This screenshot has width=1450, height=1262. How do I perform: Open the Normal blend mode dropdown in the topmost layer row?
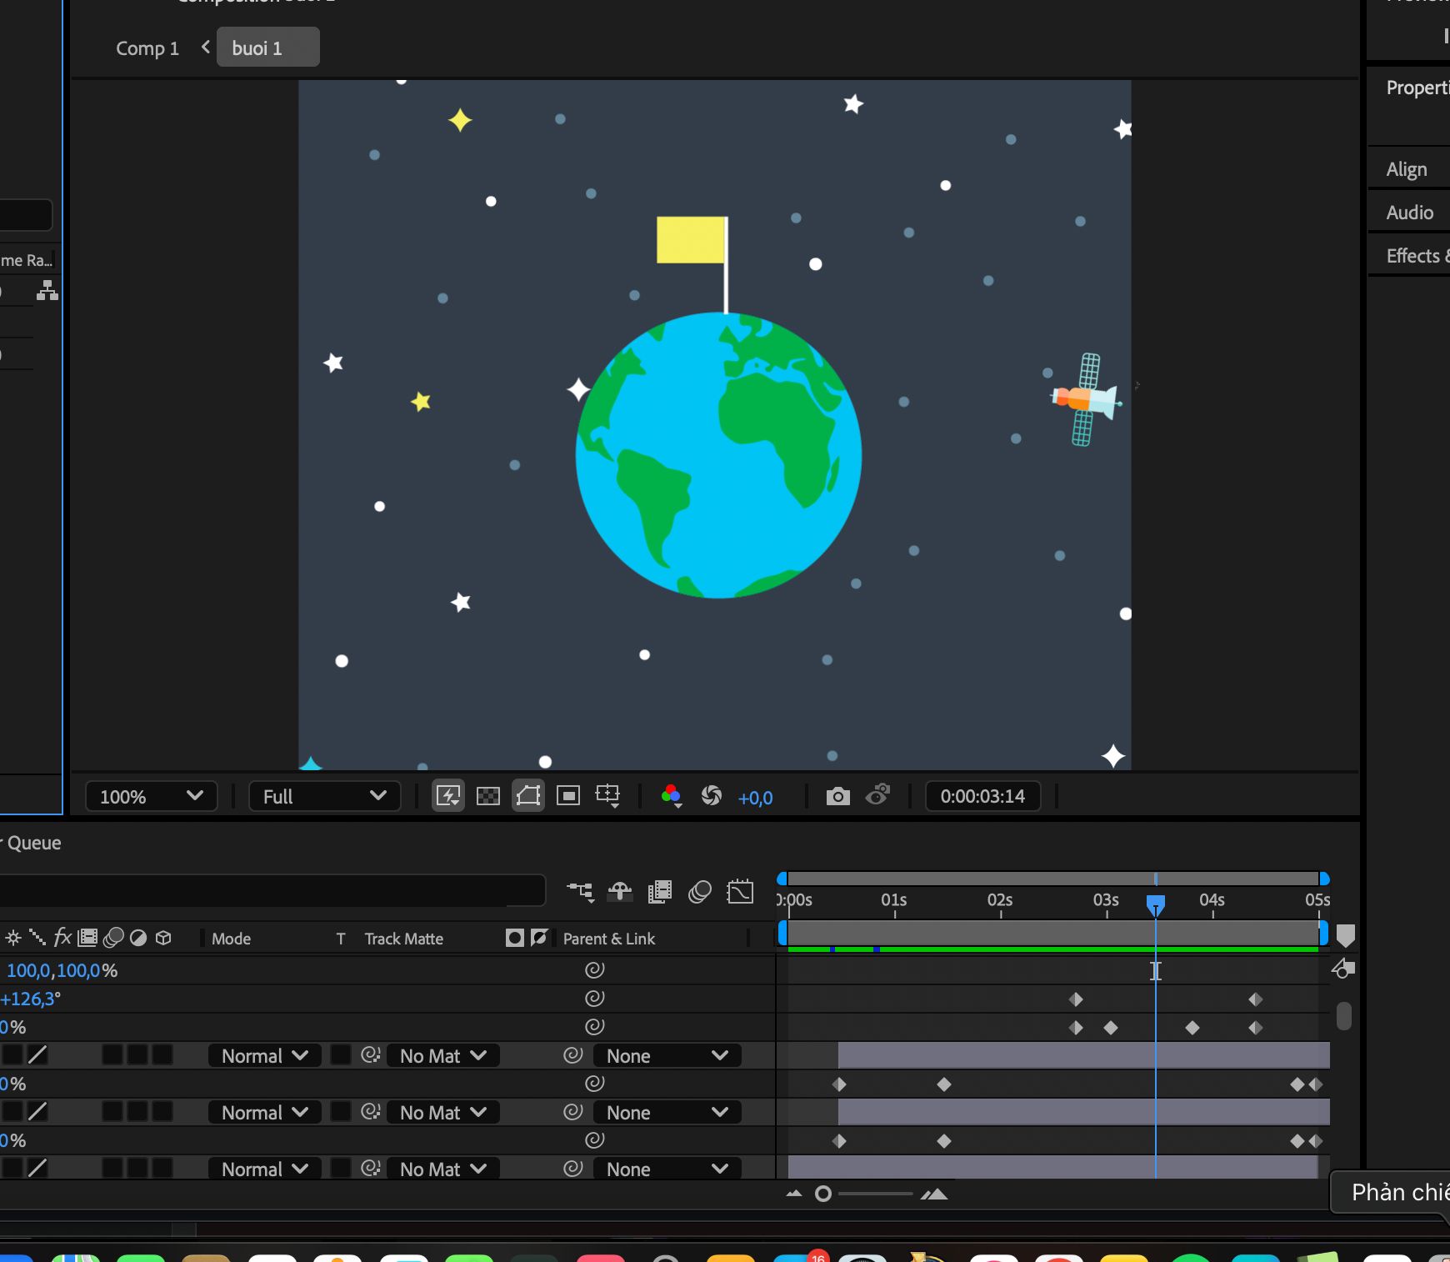tap(265, 1055)
